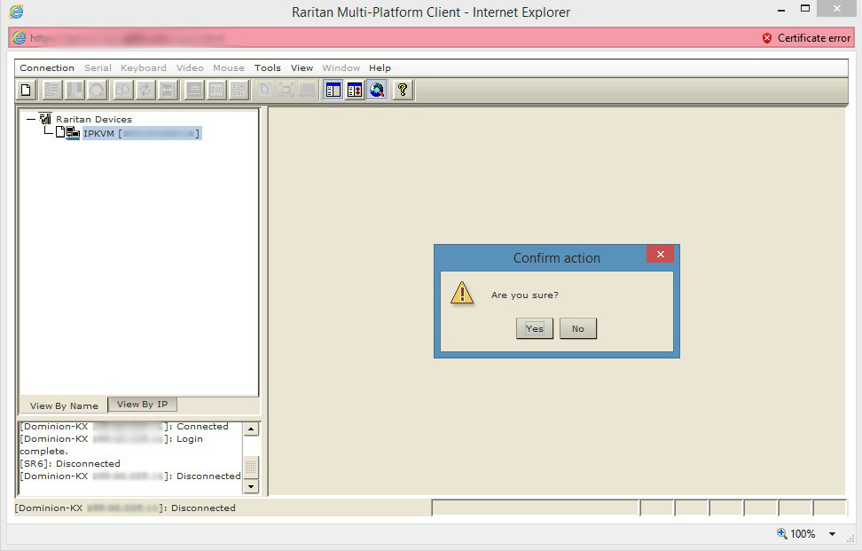
Task: Open the View menu
Action: (302, 67)
